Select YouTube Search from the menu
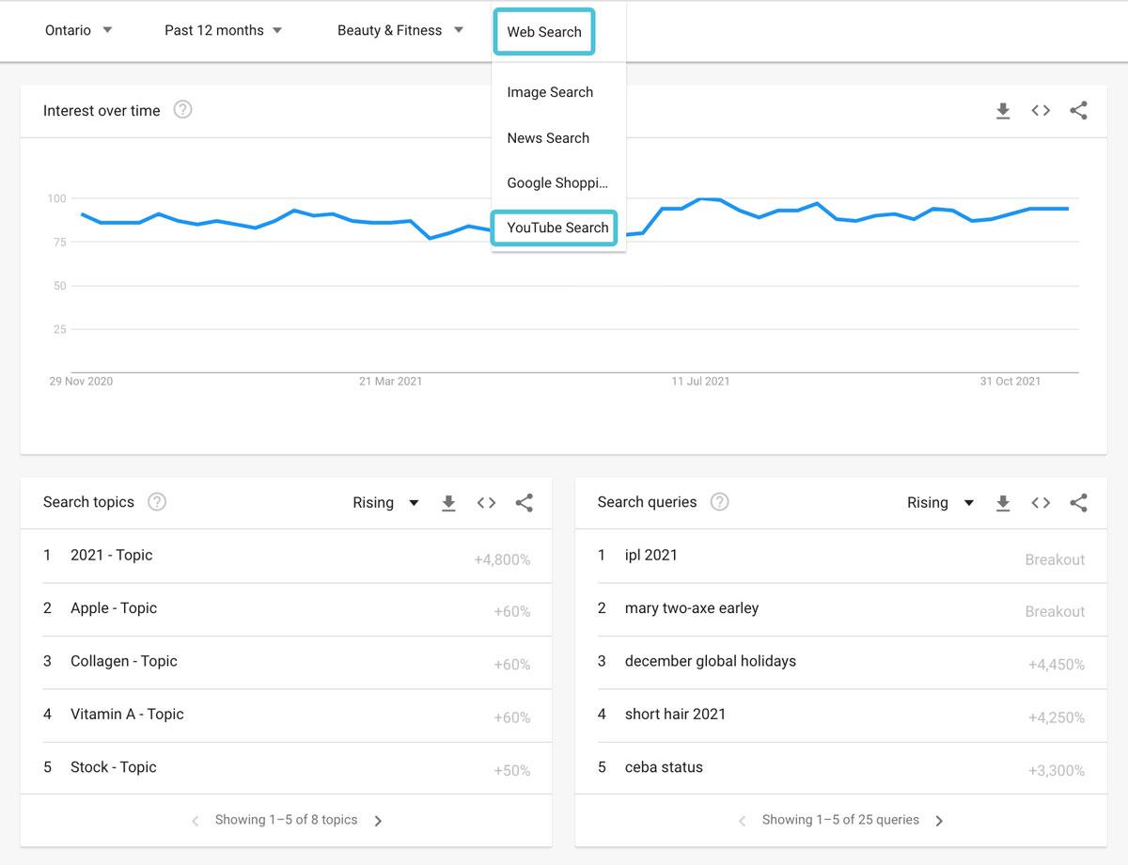 coord(556,228)
